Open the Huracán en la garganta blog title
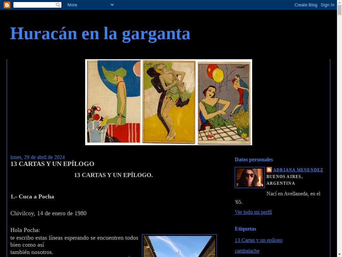 100,33
